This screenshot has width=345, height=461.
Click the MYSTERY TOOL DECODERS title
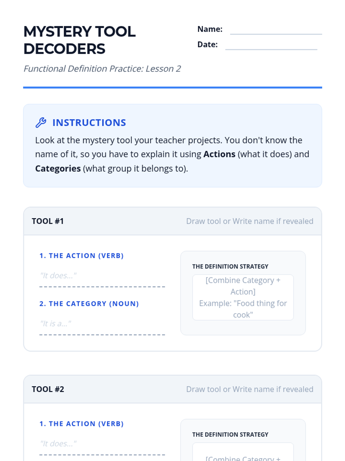(79, 40)
